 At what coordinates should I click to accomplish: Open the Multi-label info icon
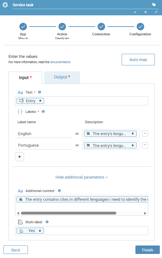tap(47, 222)
